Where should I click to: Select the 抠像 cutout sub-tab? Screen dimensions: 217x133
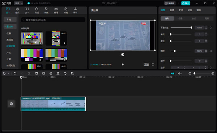(x=180, y=18)
